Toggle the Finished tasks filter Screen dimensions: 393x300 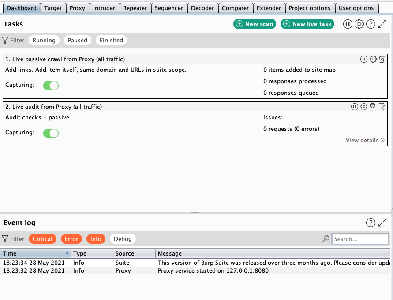pos(111,40)
